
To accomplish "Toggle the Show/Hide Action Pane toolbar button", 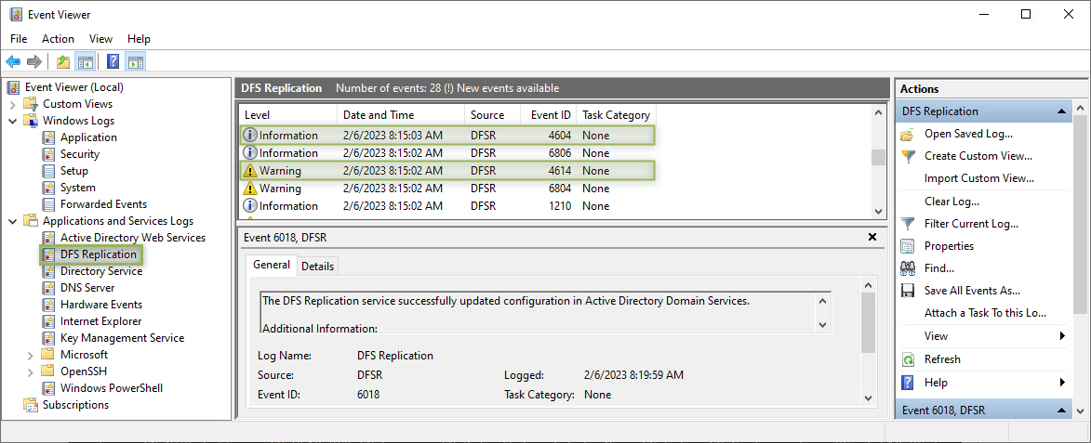I will (x=136, y=62).
